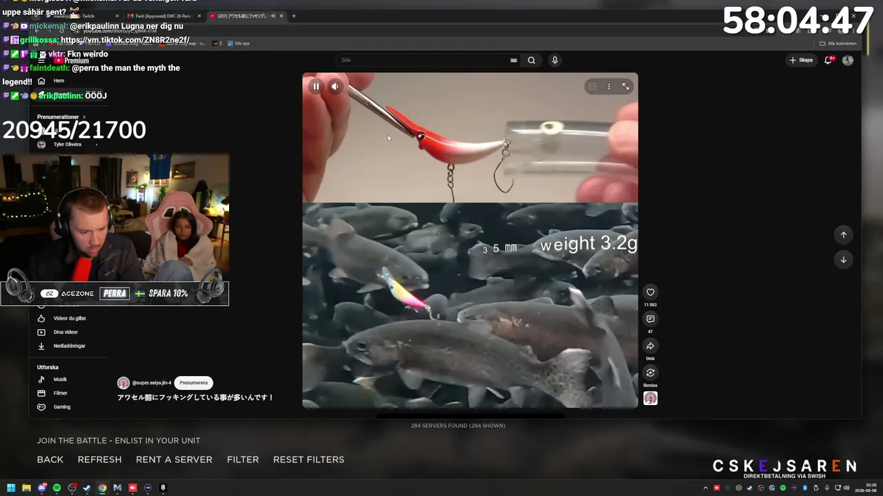Click RENT A SERVER in the game menu
The image size is (883, 496).
click(x=174, y=459)
